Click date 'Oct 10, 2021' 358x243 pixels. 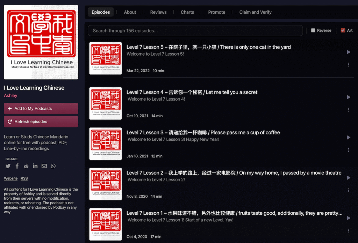pos(137,116)
